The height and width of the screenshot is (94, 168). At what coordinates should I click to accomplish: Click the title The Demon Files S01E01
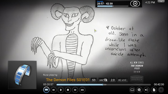[68, 80]
